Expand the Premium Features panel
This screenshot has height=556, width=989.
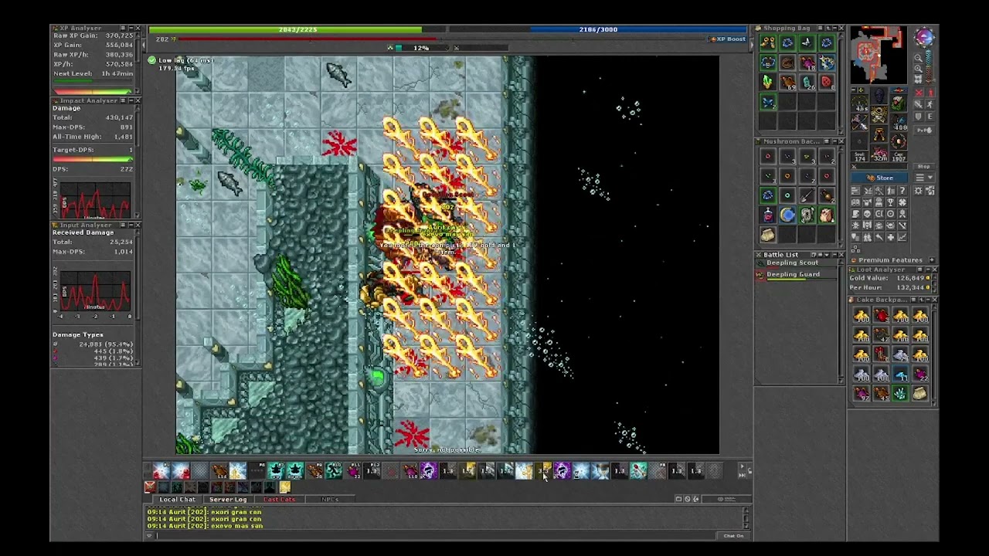pos(932,260)
